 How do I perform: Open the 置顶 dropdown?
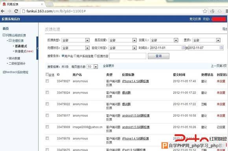206,40
